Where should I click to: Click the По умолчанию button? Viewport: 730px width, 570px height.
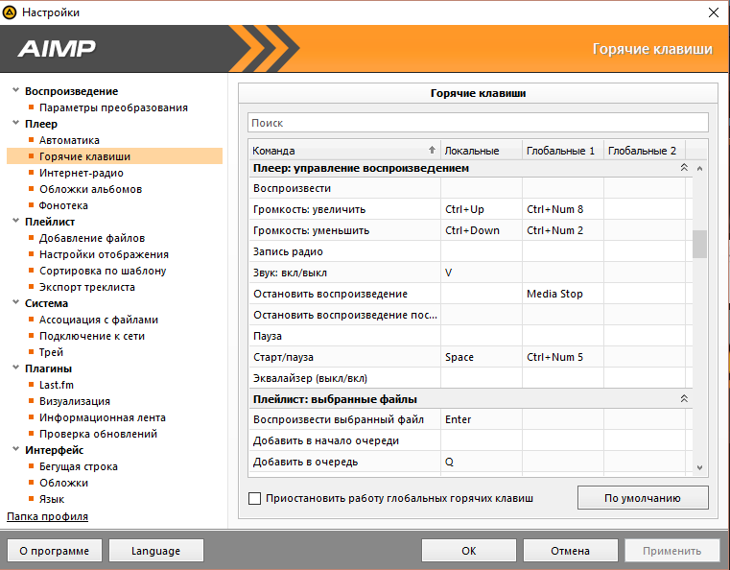point(643,498)
